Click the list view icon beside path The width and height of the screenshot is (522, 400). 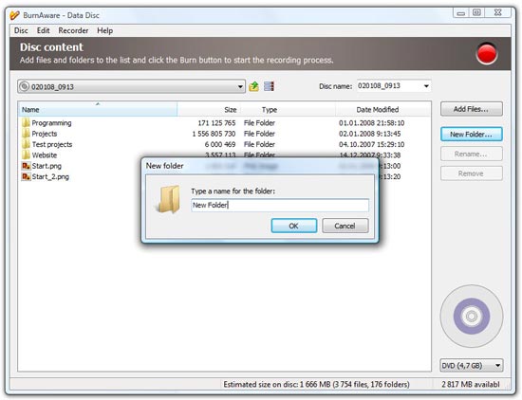(269, 86)
